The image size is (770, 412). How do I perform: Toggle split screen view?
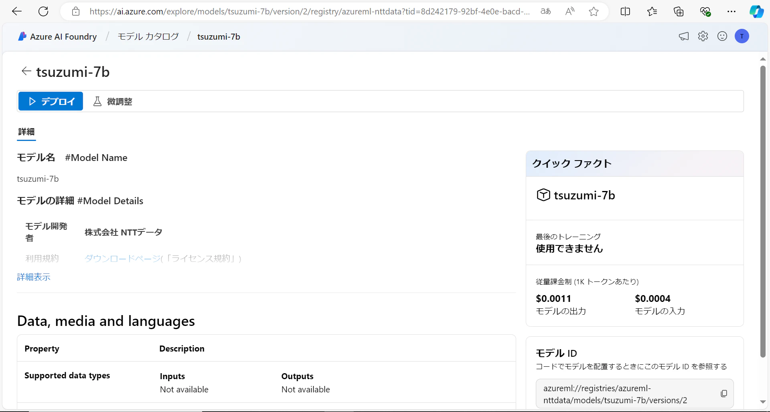click(x=626, y=11)
